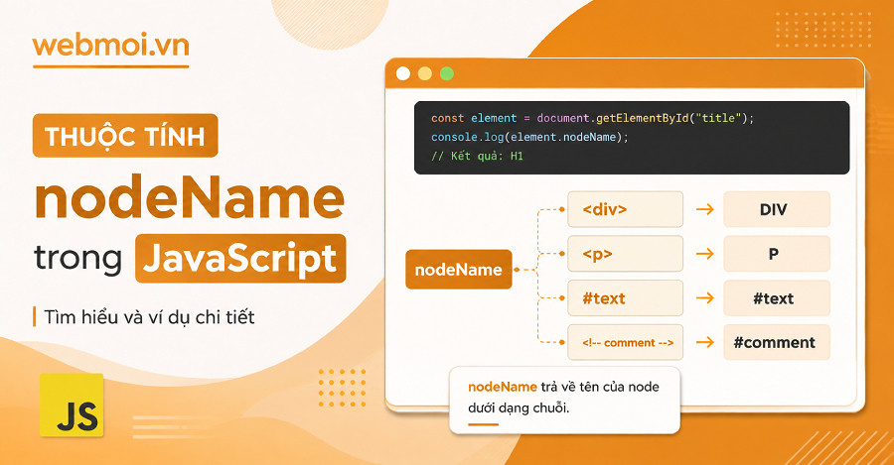Click the DIV result box
This screenshot has height=465, width=894.
pos(777,209)
